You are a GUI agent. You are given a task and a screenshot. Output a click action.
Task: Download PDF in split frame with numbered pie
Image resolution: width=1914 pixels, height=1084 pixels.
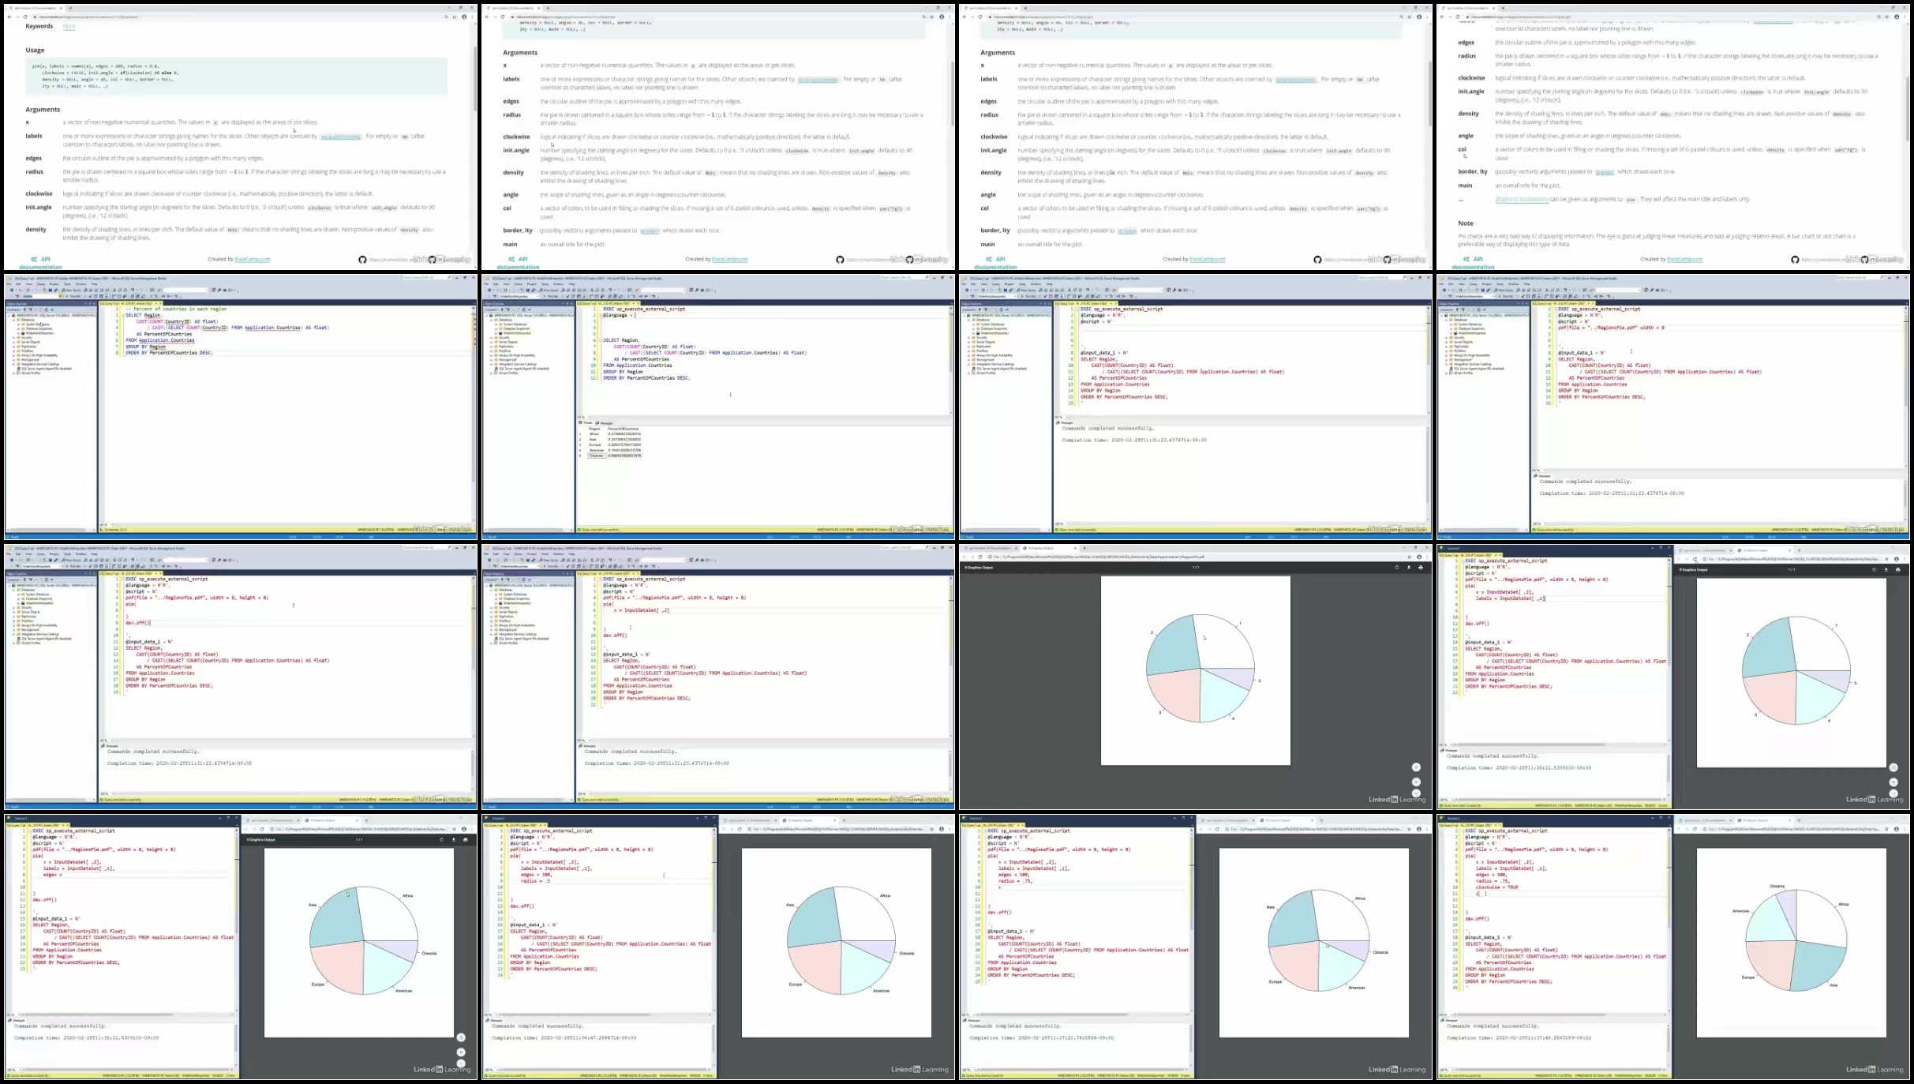point(1886,569)
